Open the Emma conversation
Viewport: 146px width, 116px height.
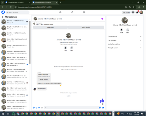point(15,46)
